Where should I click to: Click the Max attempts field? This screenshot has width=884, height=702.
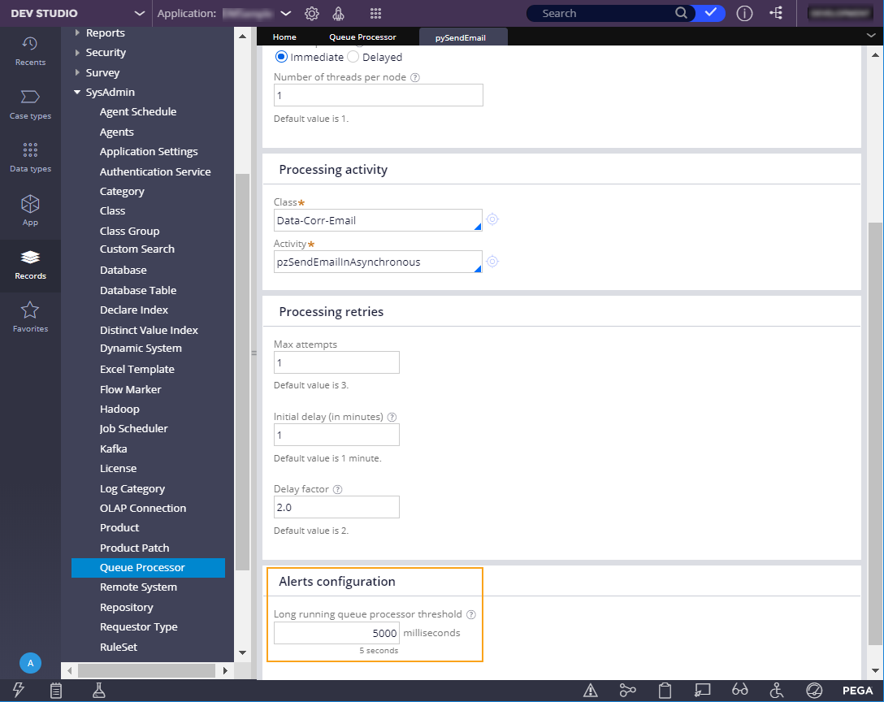point(336,362)
